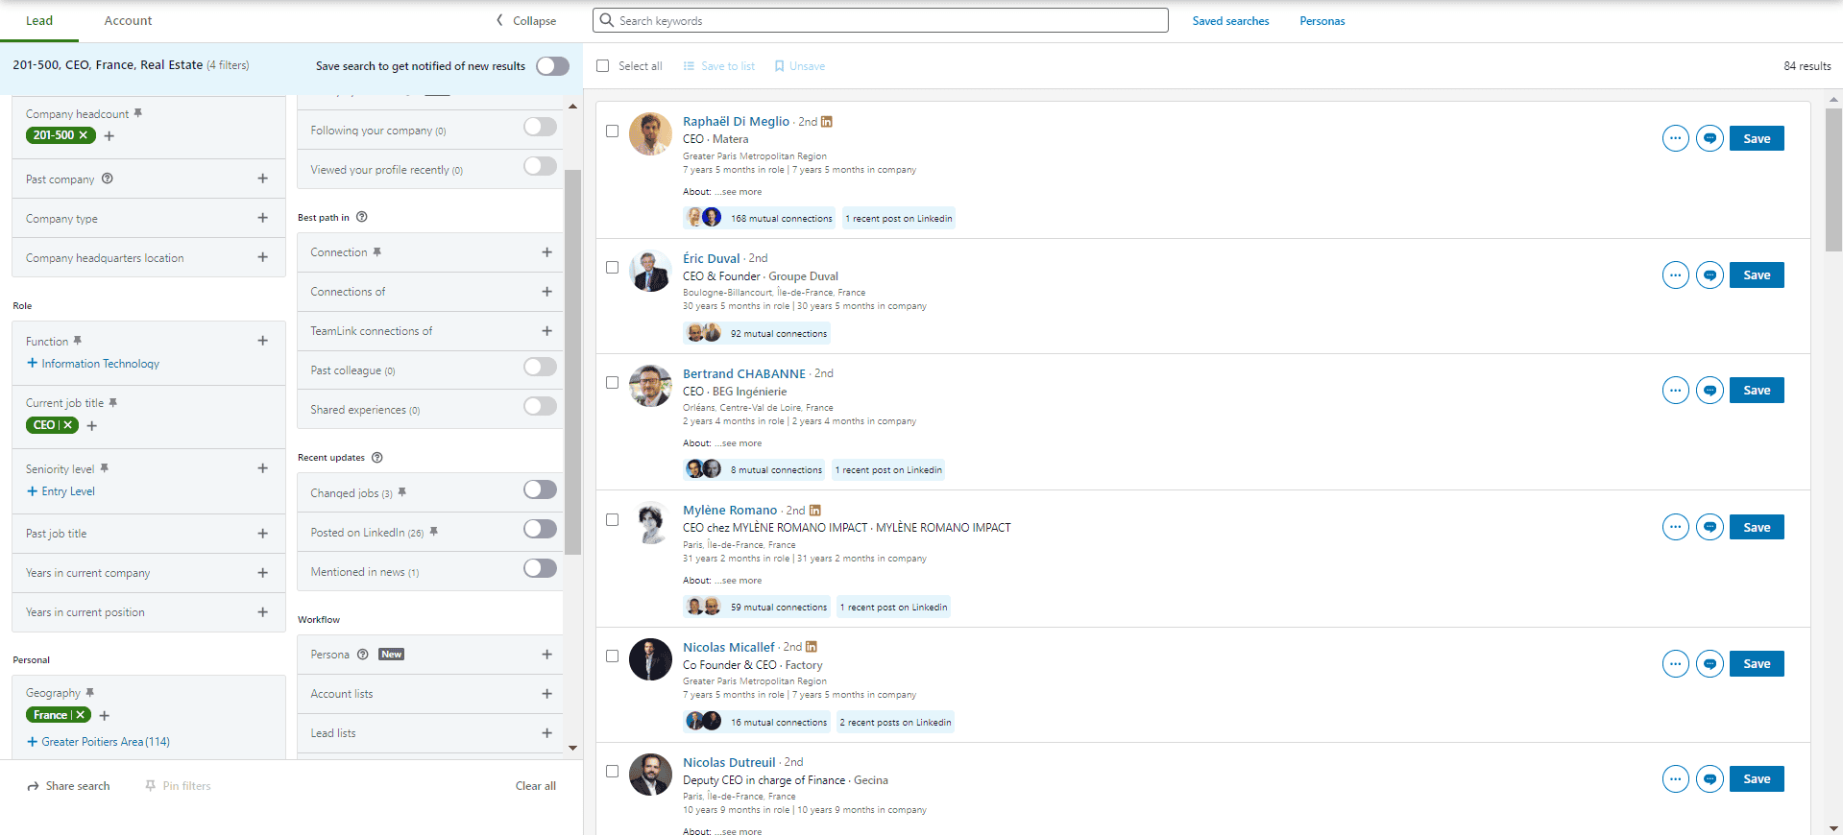Screen dimensions: 1843x835
Task: Switch to the Lead tab
Action: [39, 20]
